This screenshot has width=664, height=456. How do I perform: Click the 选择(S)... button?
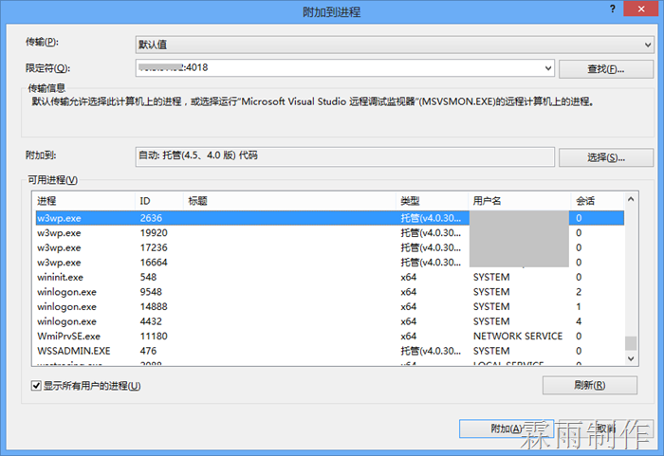(606, 157)
